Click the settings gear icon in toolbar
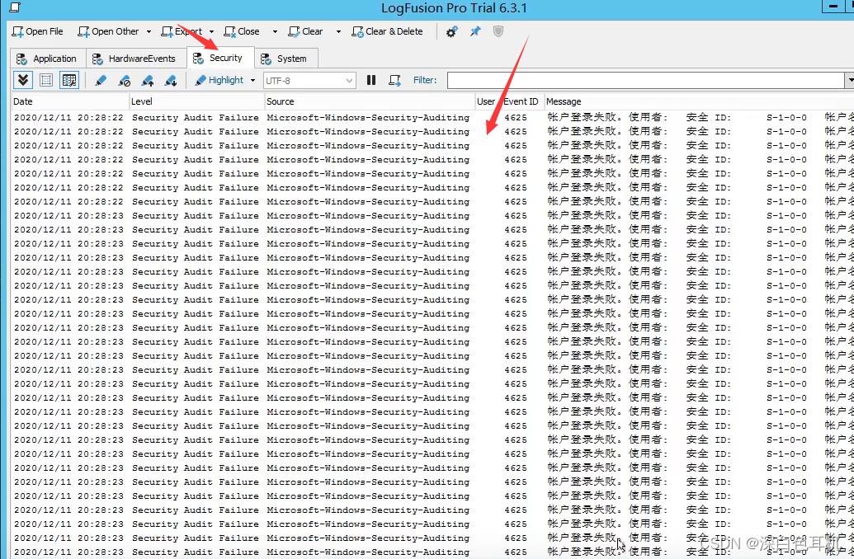 pyautogui.click(x=451, y=31)
